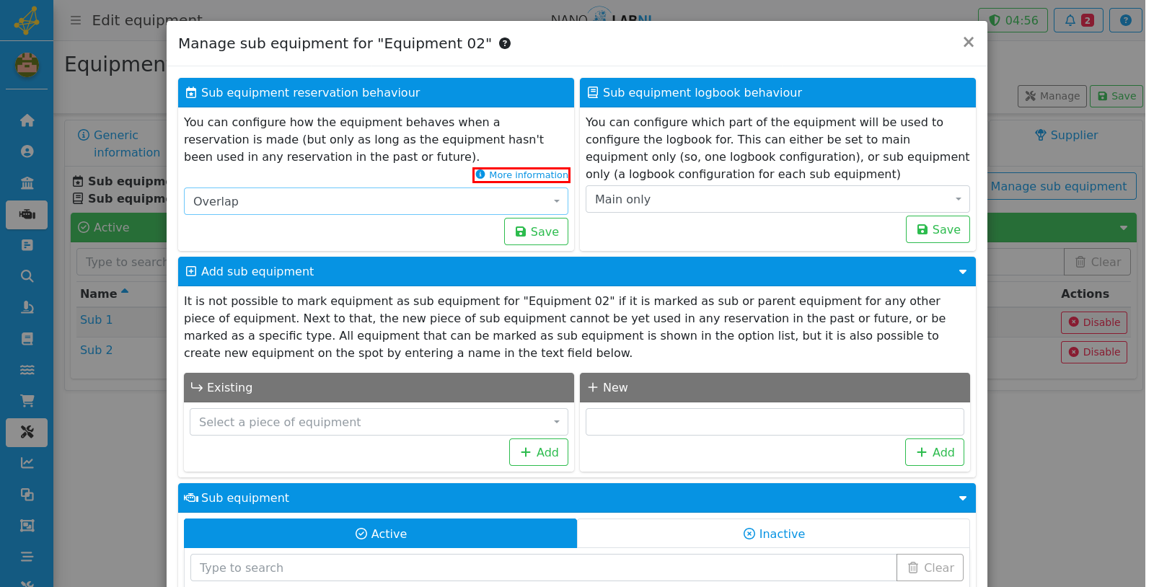Add the new sub equipment

pyautogui.click(x=934, y=452)
